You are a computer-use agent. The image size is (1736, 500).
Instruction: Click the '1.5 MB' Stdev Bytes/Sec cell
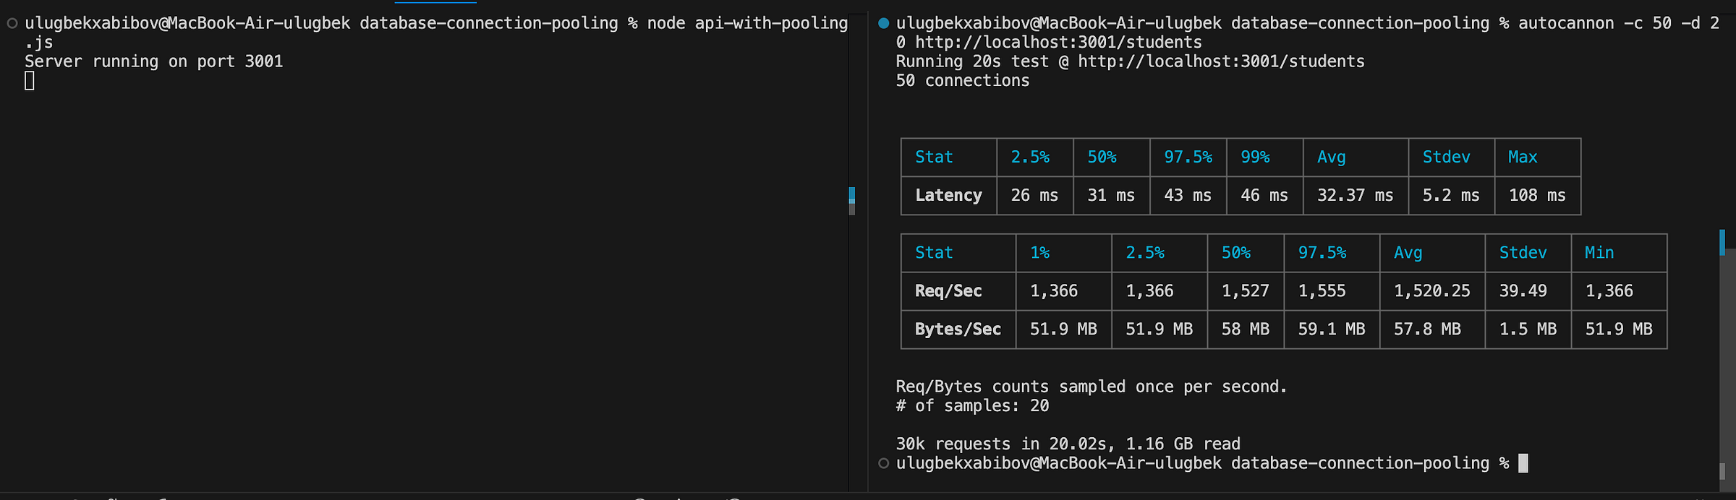click(1528, 329)
